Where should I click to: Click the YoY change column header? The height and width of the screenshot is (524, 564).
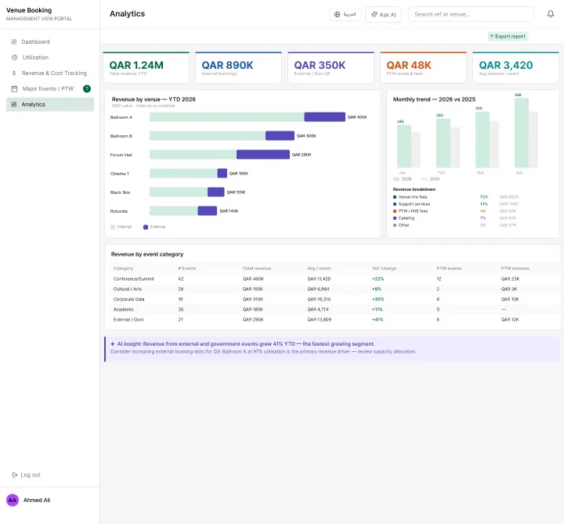point(384,268)
